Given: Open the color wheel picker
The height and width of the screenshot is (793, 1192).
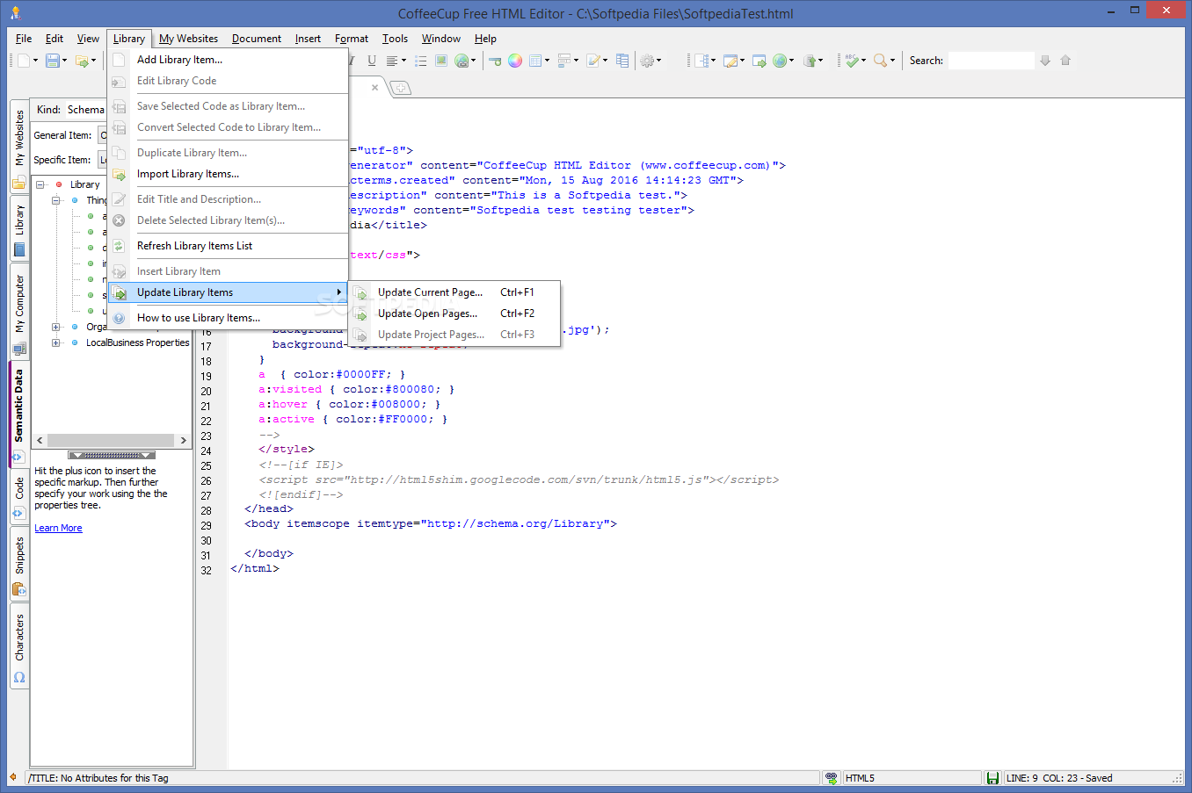Looking at the screenshot, I should pos(515,61).
